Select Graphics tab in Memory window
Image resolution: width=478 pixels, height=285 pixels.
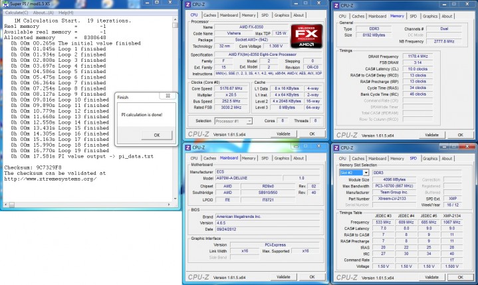click(x=430, y=17)
